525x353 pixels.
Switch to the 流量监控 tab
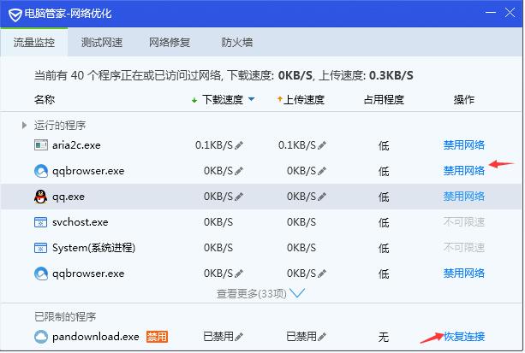[x=33, y=43]
